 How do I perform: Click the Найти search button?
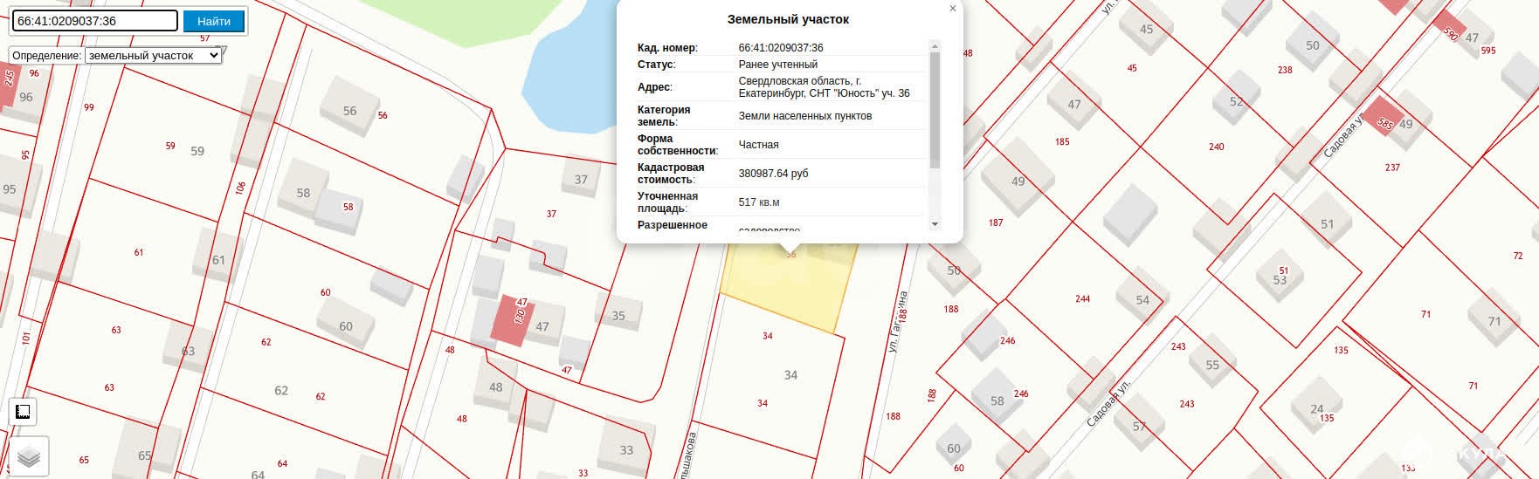click(x=214, y=21)
